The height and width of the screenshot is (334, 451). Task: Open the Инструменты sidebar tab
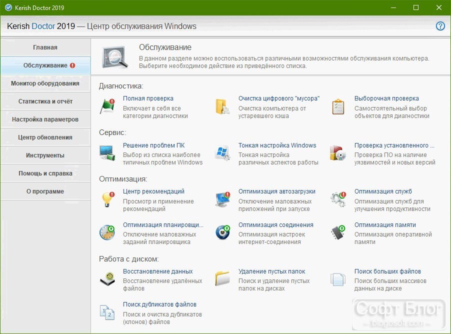pyautogui.click(x=45, y=155)
